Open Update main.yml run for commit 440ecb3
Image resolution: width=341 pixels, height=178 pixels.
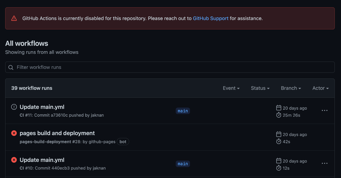coord(42,160)
